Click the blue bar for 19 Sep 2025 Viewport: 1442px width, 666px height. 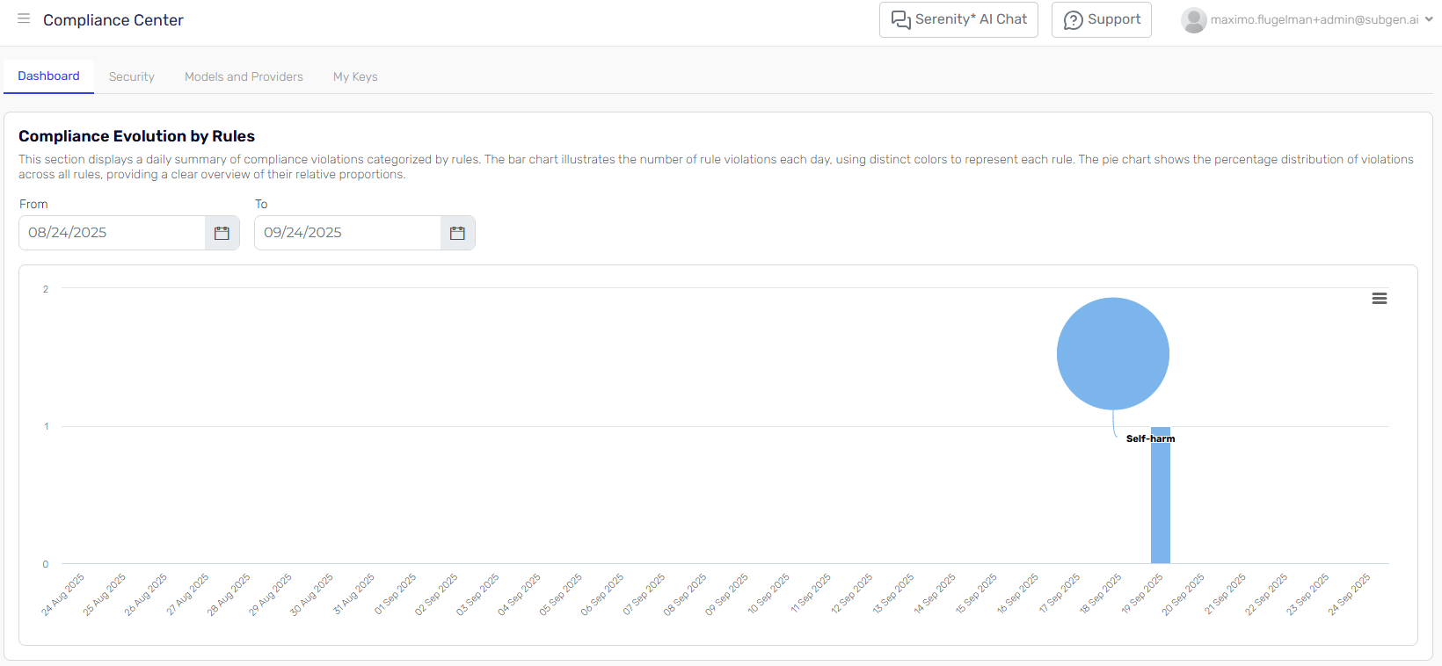click(x=1160, y=501)
